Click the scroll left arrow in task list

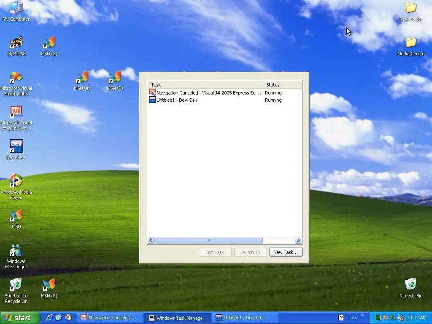151,240
